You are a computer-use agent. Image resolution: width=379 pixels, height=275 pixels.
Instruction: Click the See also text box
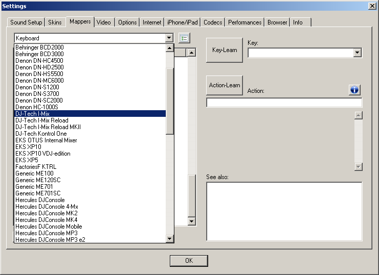pos(284,211)
